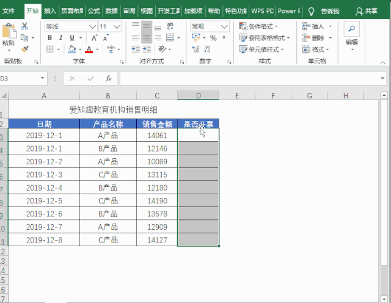
Task: Collapse the ribbon with the chevron
Action: coord(383,62)
